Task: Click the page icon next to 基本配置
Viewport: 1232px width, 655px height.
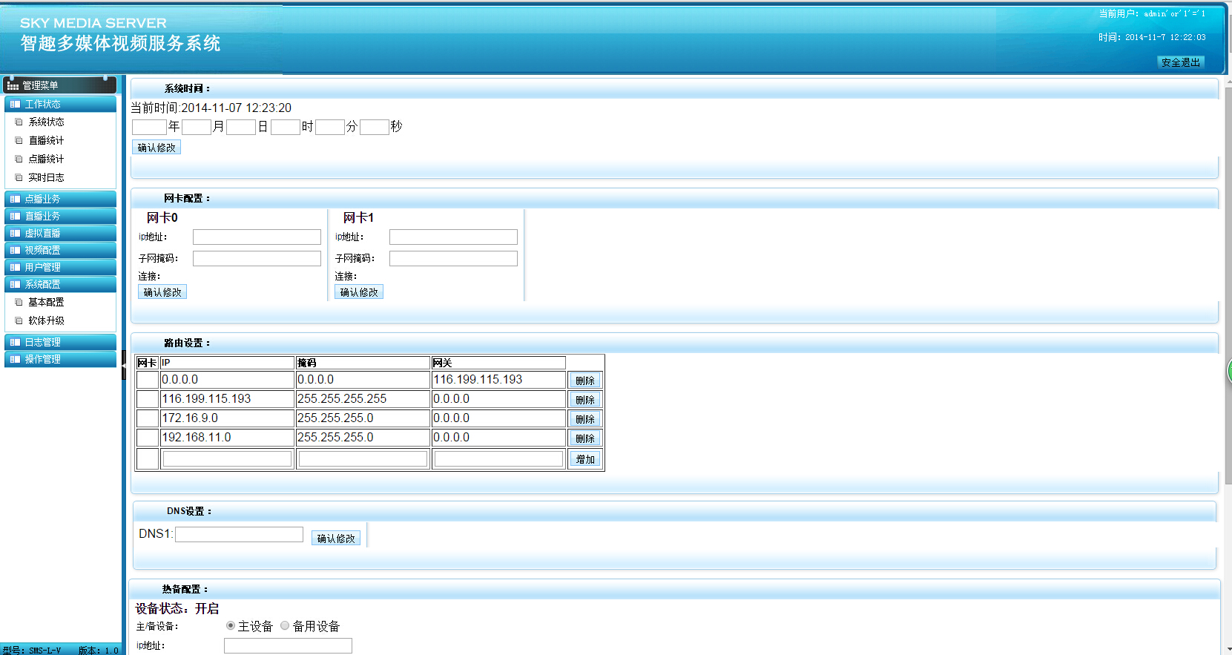Action: (19, 302)
